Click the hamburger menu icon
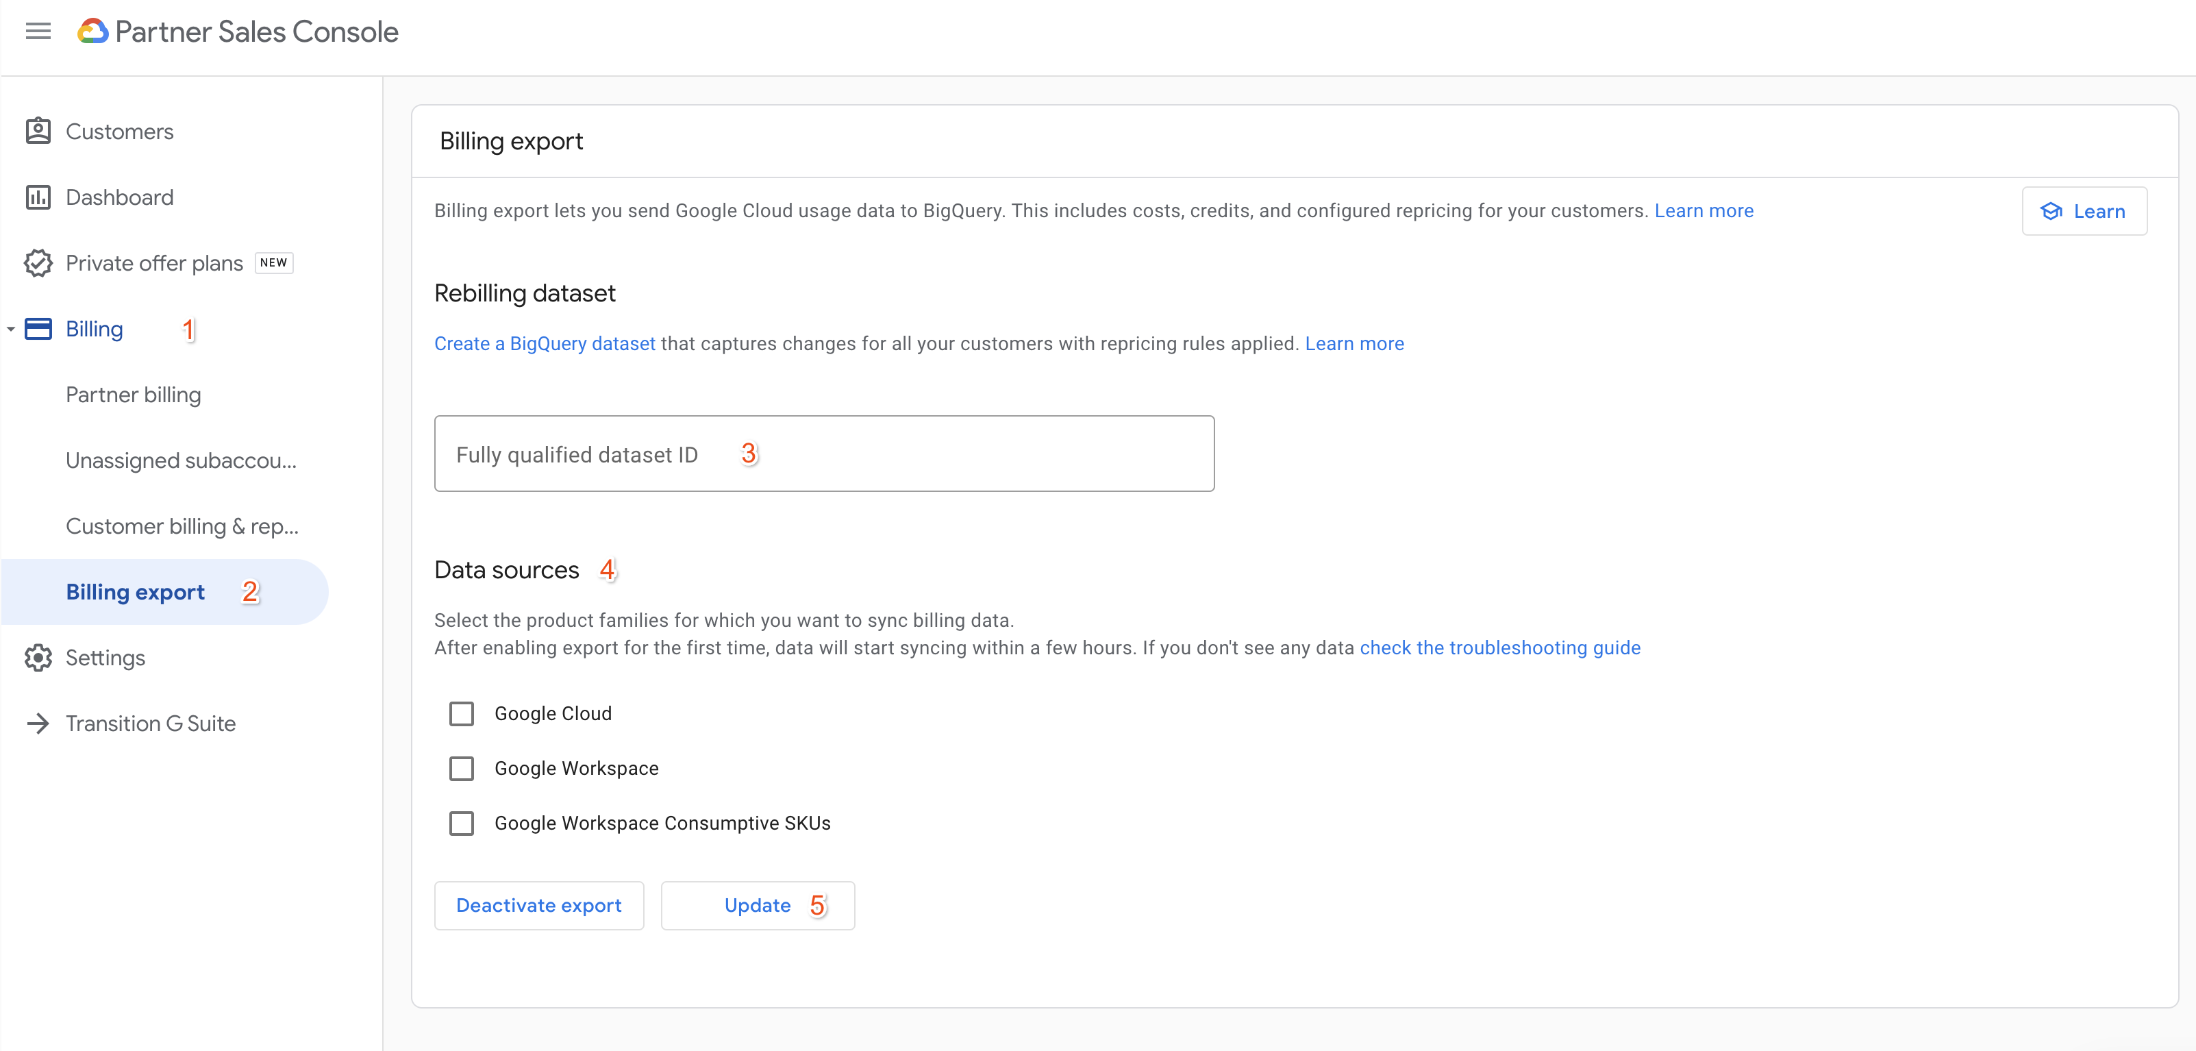2196x1051 pixels. point(39,31)
